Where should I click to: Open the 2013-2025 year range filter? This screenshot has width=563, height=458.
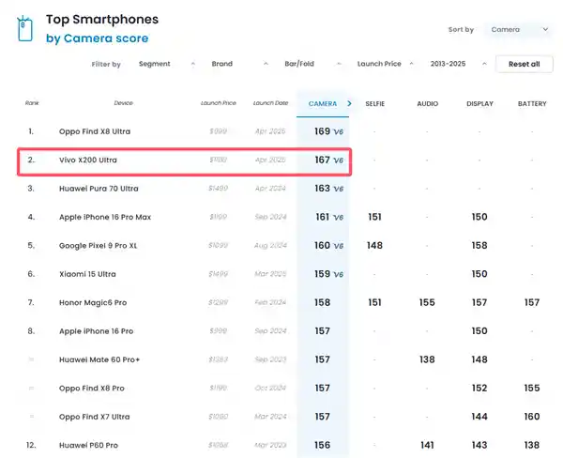coord(457,64)
